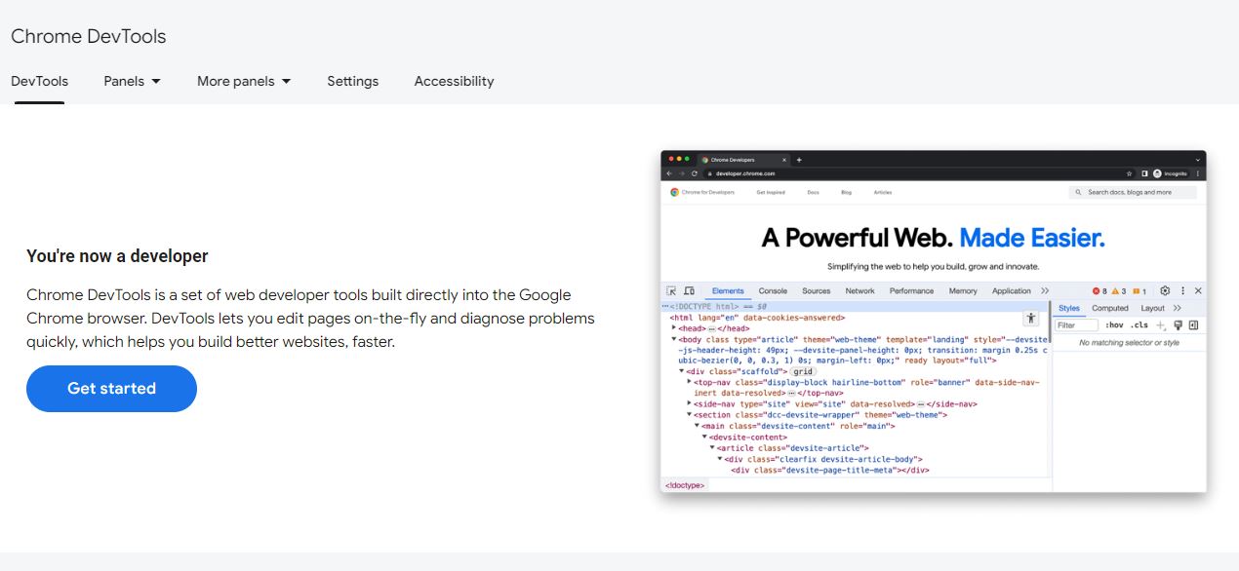
Task: Click the yellow warning count badge showing 3
Action: [x=1119, y=291]
